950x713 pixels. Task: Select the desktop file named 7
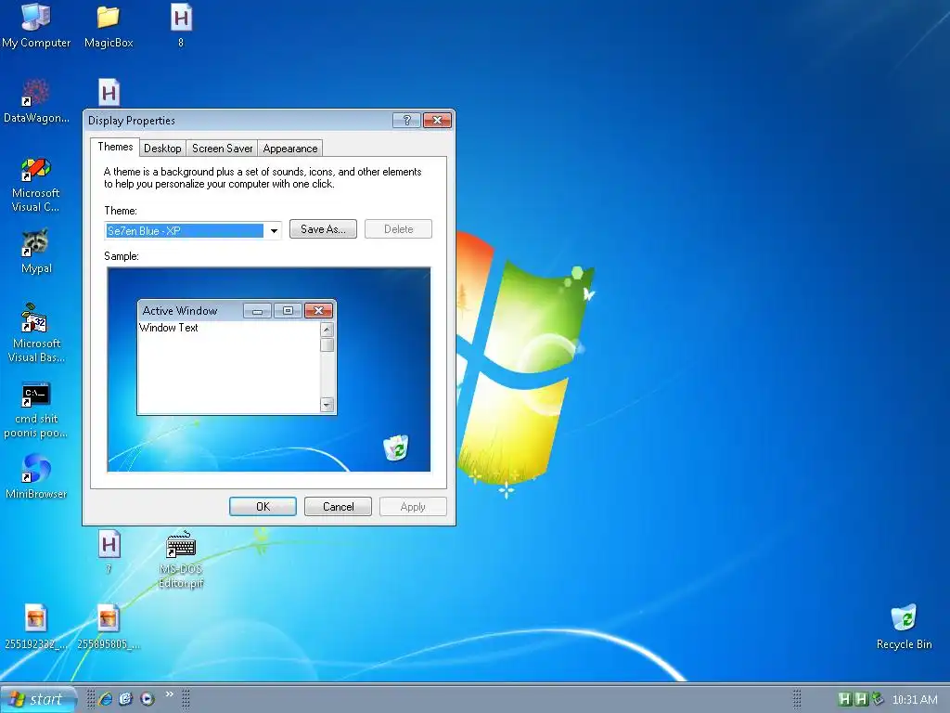coord(109,551)
